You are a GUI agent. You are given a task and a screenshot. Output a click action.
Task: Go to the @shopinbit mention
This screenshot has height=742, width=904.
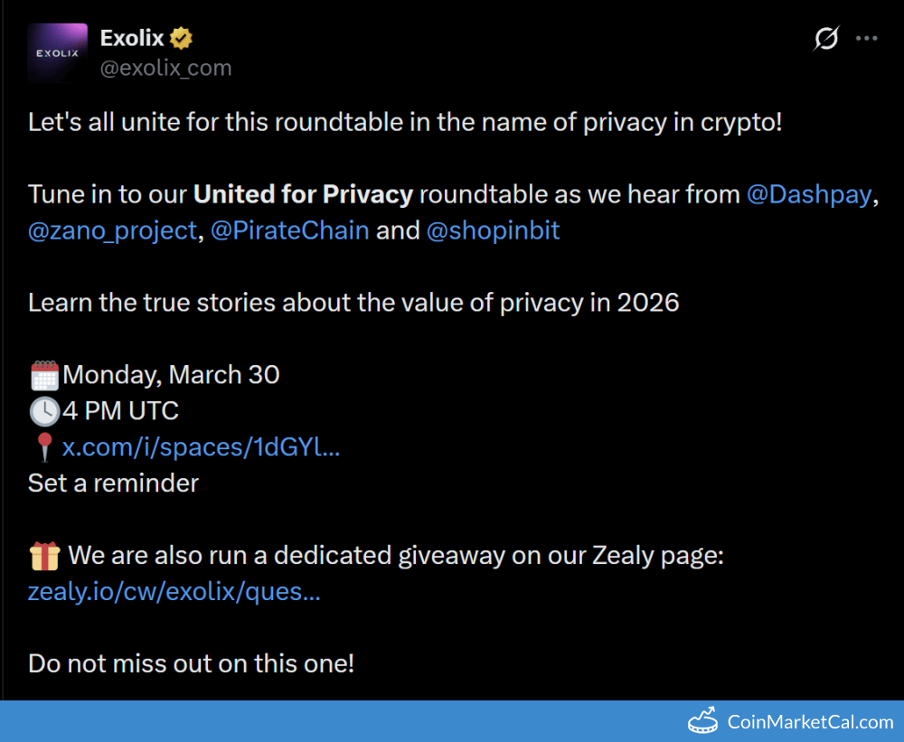[x=493, y=230]
